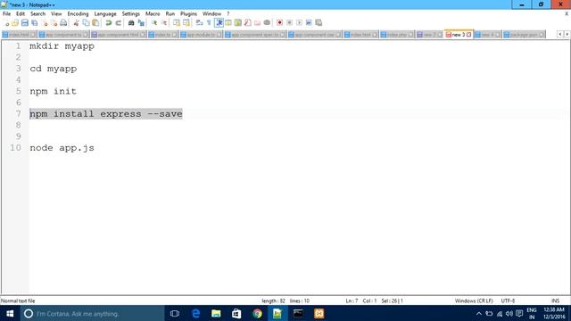Start macro recording with red record icon
The width and height of the screenshot is (571, 321).
279,23
